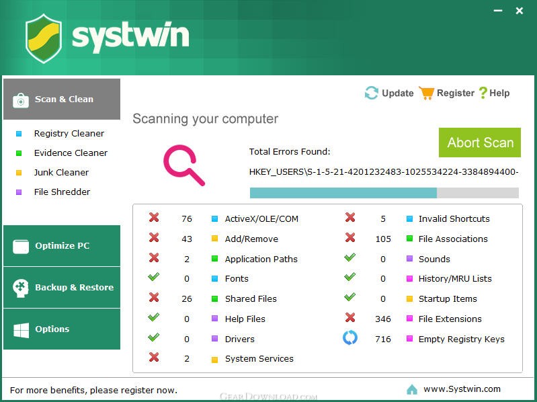Click the red X beside File Associations
Image resolution: width=537 pixels, height=402 pixels.
(x=350, y=237)
